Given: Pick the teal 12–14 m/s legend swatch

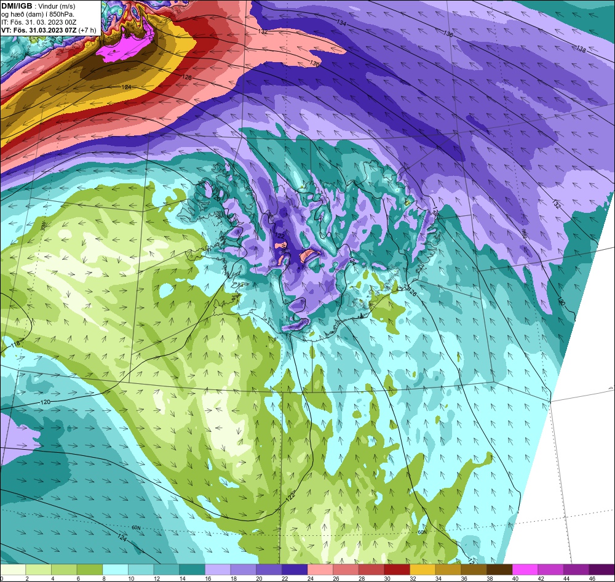Looking at the screenshot, I should [167, 570].
